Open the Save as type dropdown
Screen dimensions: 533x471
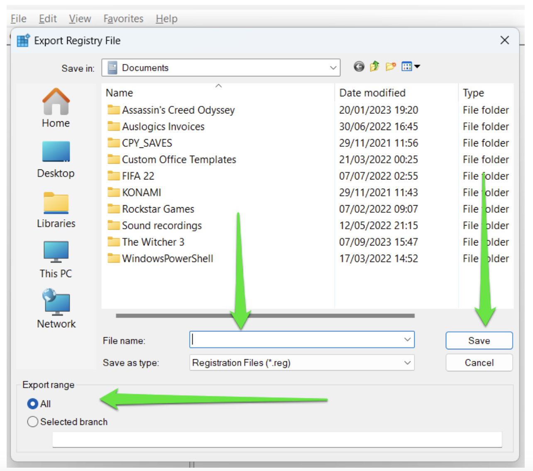tap(407, 363)
